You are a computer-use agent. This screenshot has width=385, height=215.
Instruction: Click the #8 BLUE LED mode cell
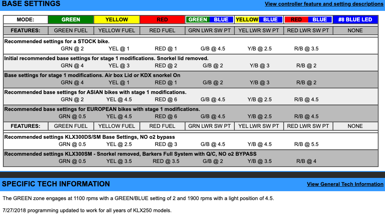355,19
